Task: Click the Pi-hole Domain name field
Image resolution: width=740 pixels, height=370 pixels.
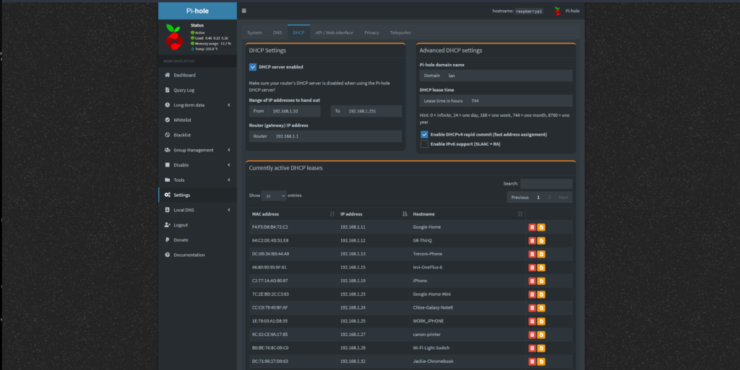Action: (508, 75)
